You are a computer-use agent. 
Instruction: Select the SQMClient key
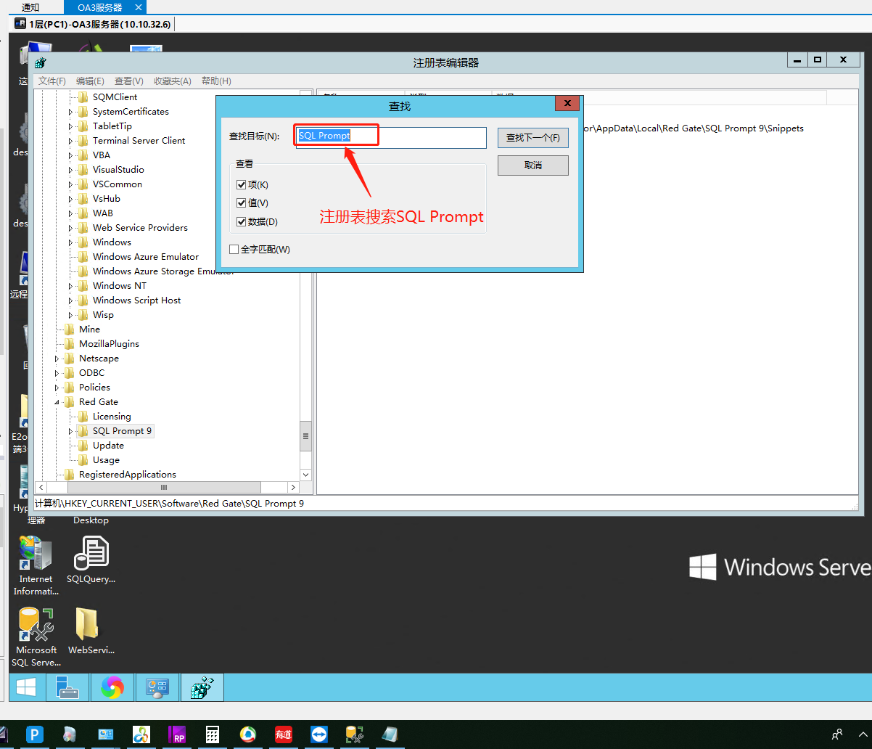[115, 97]
